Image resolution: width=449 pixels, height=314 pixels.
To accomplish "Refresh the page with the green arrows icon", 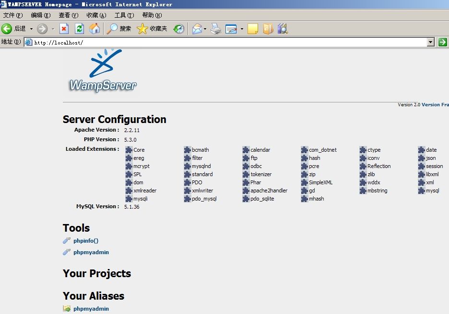I will pyautogui.click(x=79, y=29).
